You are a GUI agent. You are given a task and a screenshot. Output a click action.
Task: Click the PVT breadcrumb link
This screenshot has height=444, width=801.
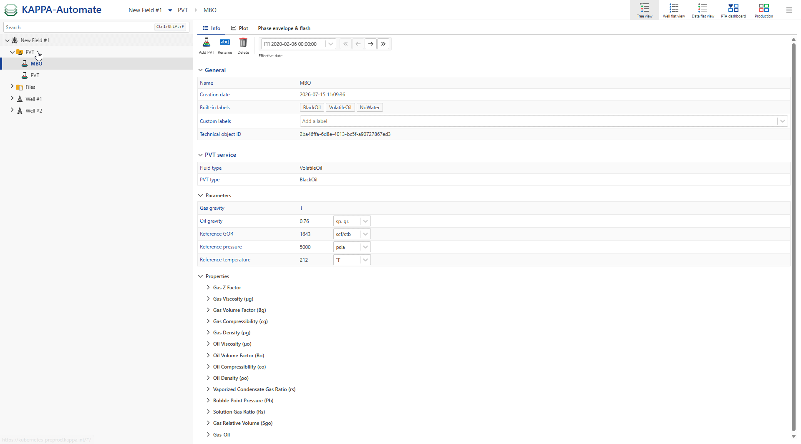(183, 10)
